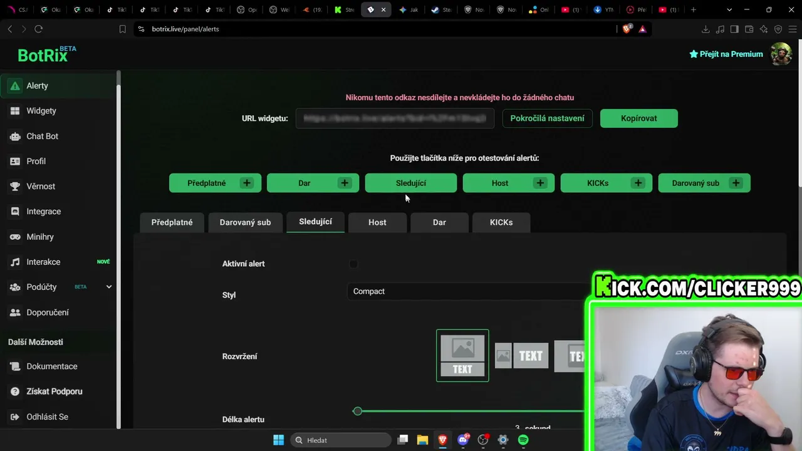This screenshot has height=451, width=802.
Task: Click the plus icon on Host test button
Action: click(x=540, y=183)
